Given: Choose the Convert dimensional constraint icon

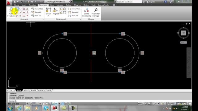Looking at the screenshot, I should [x=65, y=12].
